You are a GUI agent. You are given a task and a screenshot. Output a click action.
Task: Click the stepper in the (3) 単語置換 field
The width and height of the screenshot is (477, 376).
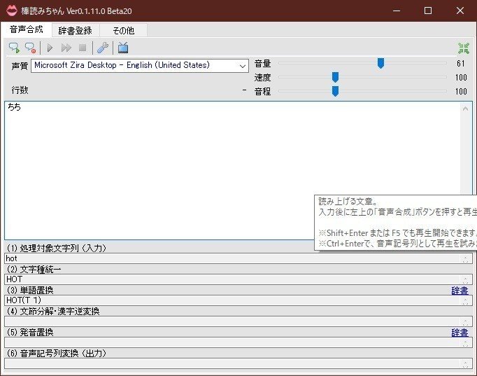click(x=465, y=300)
